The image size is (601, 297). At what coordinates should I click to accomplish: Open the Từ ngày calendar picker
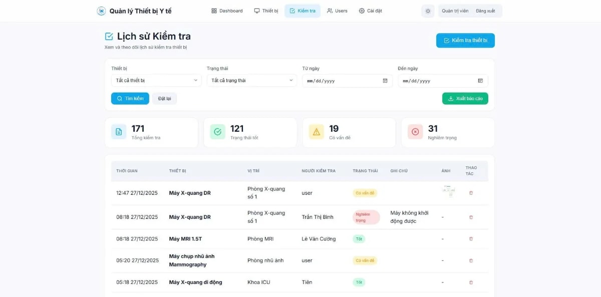point(385,80)
